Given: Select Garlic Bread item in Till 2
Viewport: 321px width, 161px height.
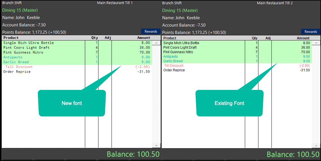Looking at the screenshot, I should pos(237,61).
